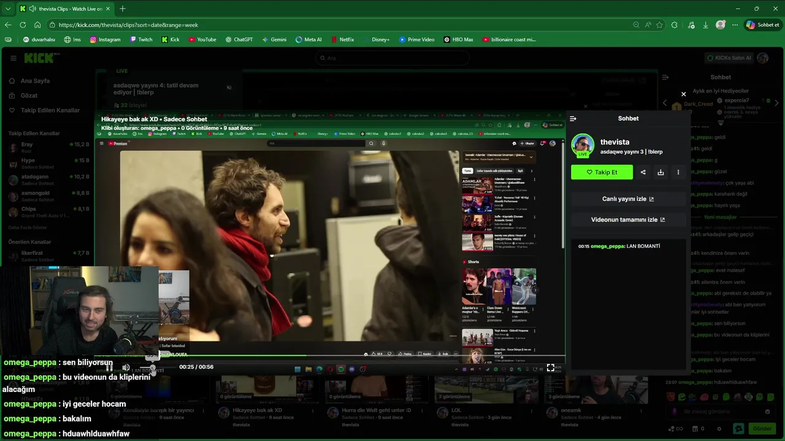Open ChatGPT bookmark
The height and width of the screenshot is (441, 785).
click(239, 40)
